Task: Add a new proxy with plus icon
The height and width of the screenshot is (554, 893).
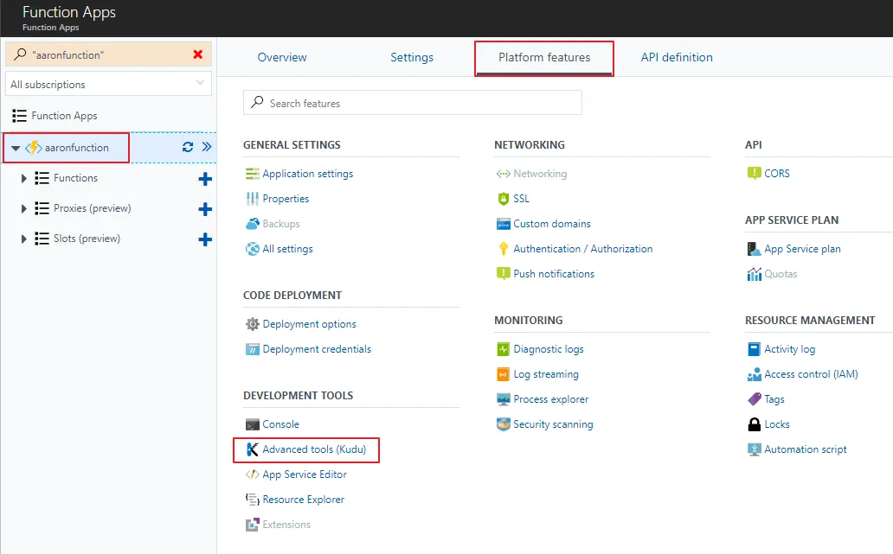Action: [x=205, y=209]
